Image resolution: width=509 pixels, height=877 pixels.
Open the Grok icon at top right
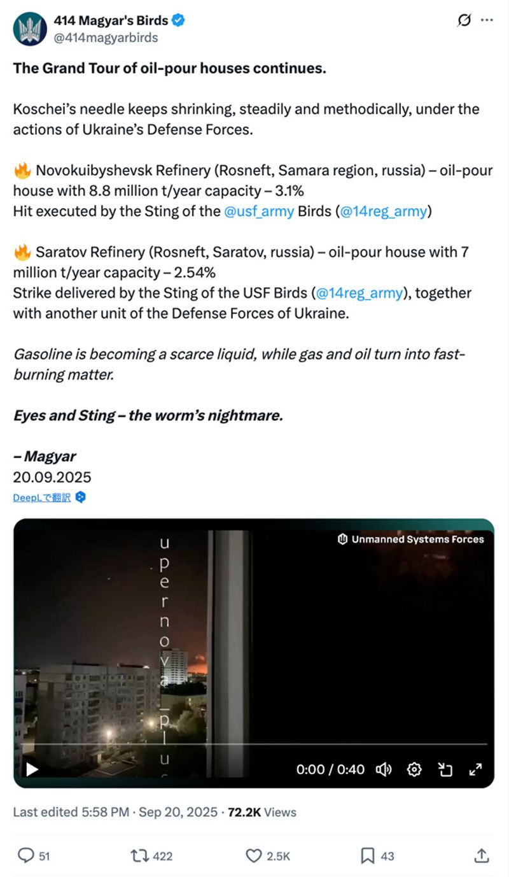click(464, 20)
